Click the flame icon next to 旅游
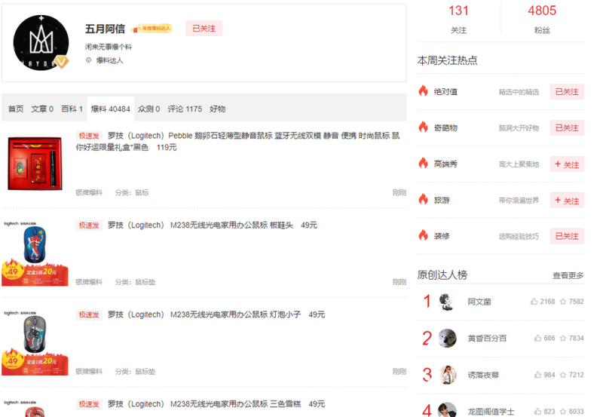The height and width of the screenshot is (417, 603). (x=423, y=200)
